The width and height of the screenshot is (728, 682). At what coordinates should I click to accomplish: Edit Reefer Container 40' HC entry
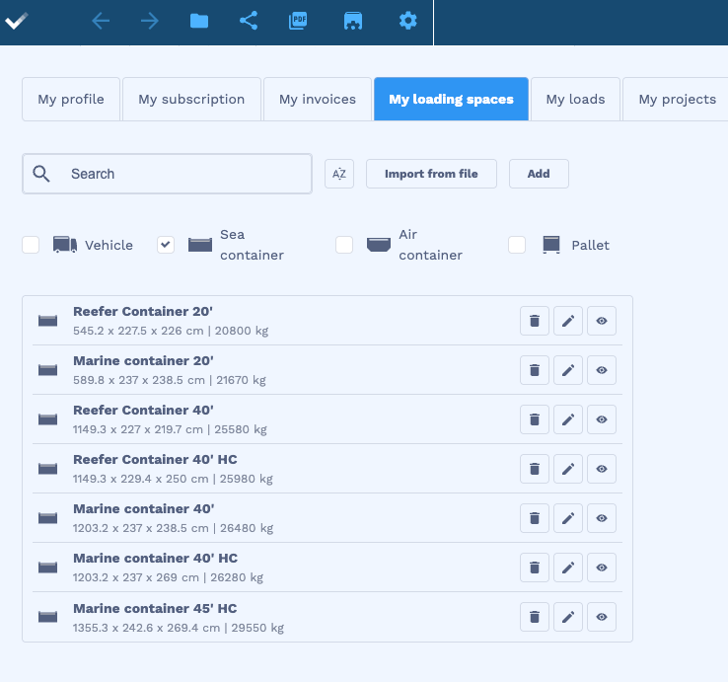tap(568, 469)
